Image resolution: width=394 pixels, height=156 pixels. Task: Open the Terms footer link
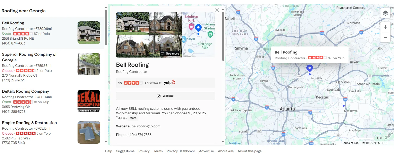tap(158, 151)
